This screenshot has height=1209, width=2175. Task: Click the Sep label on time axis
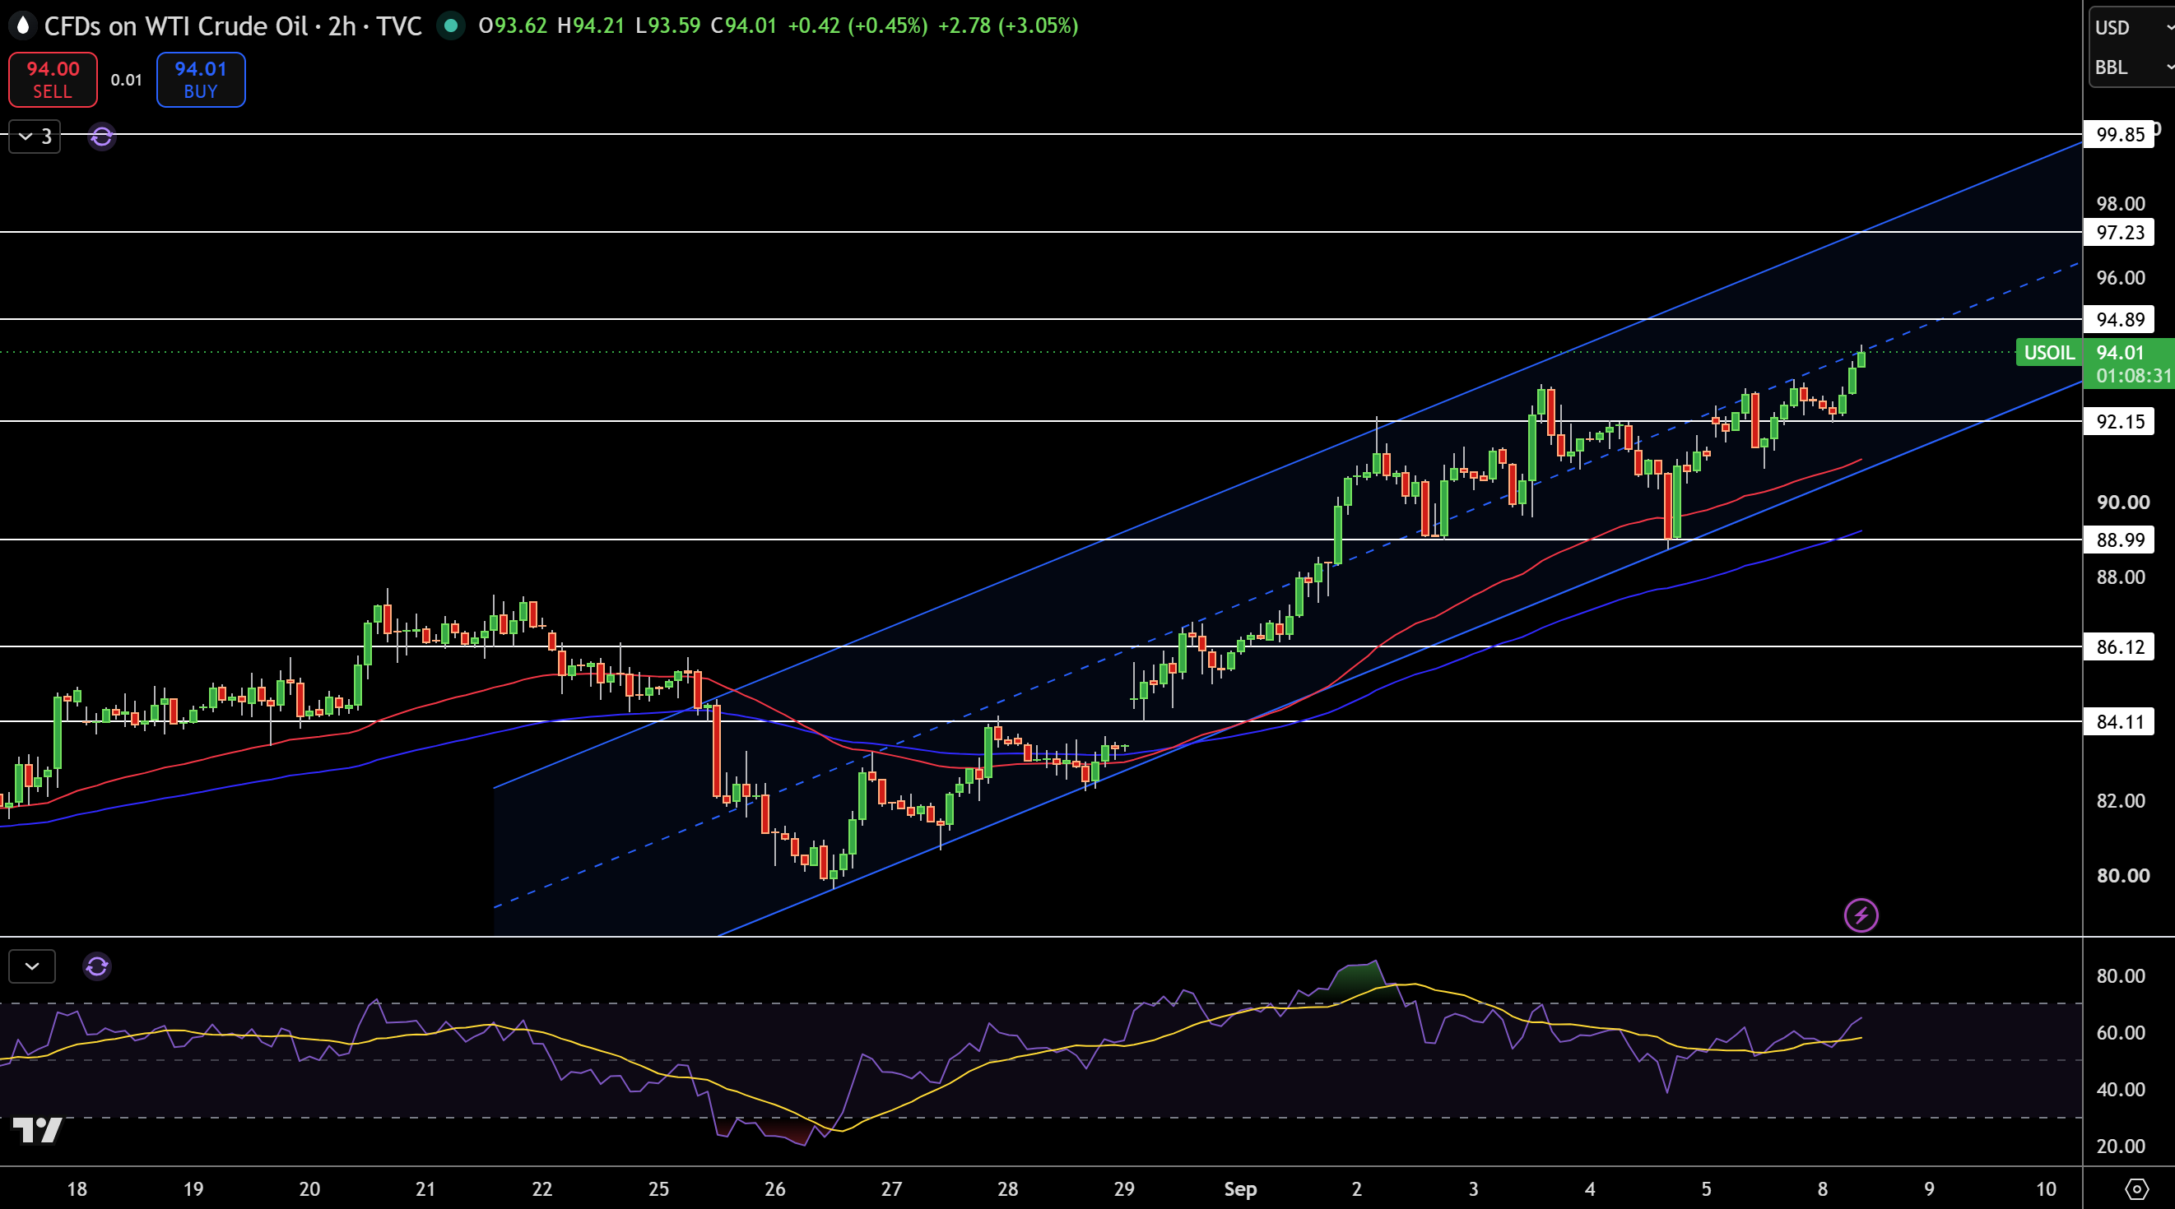(x=1240, y=1188)
